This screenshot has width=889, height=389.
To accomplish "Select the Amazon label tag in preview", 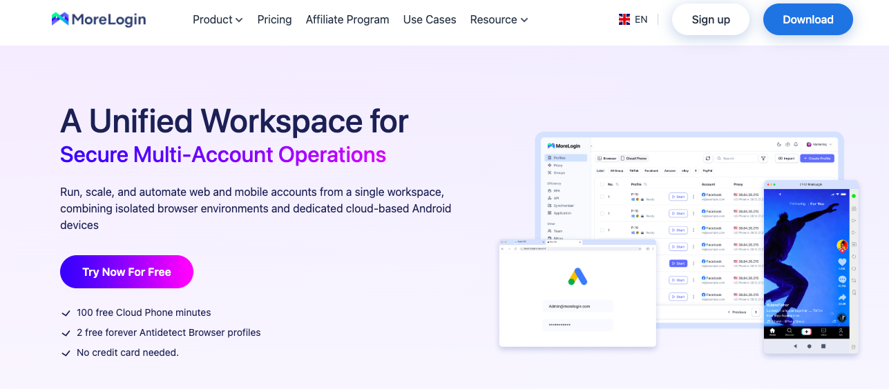I will coord(670,171).
